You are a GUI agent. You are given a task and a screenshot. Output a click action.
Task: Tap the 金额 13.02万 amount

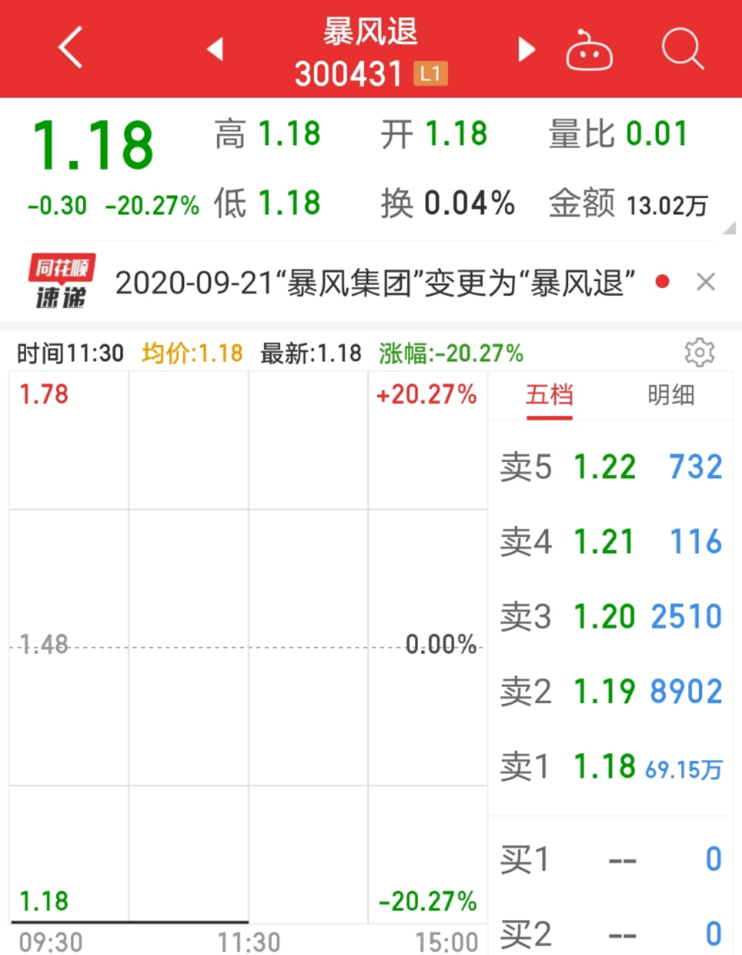pyautogui.click(x=628, y=204)
